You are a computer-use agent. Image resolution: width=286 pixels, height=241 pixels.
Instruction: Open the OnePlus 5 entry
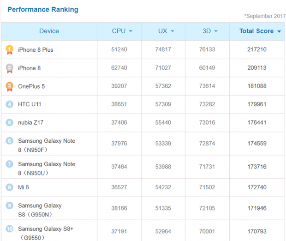31,86
